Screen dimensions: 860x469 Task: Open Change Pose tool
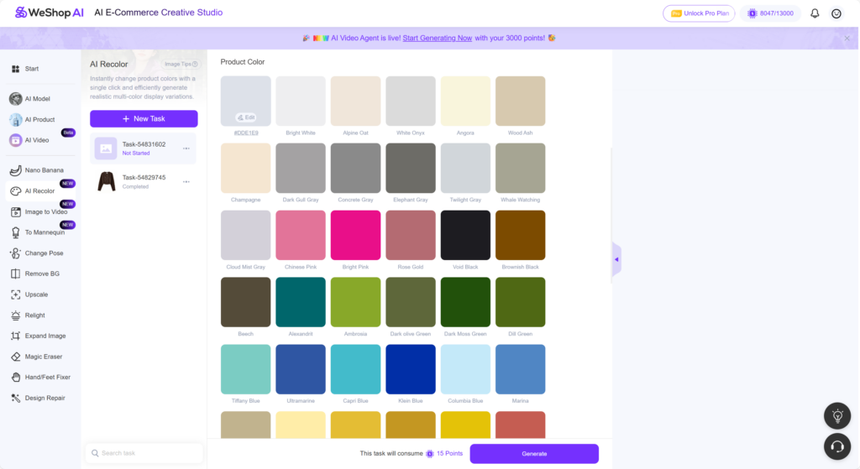point(37,253)
